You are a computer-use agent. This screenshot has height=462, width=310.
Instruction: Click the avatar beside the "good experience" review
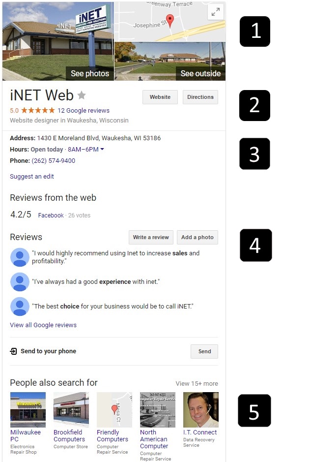point(20,282)
